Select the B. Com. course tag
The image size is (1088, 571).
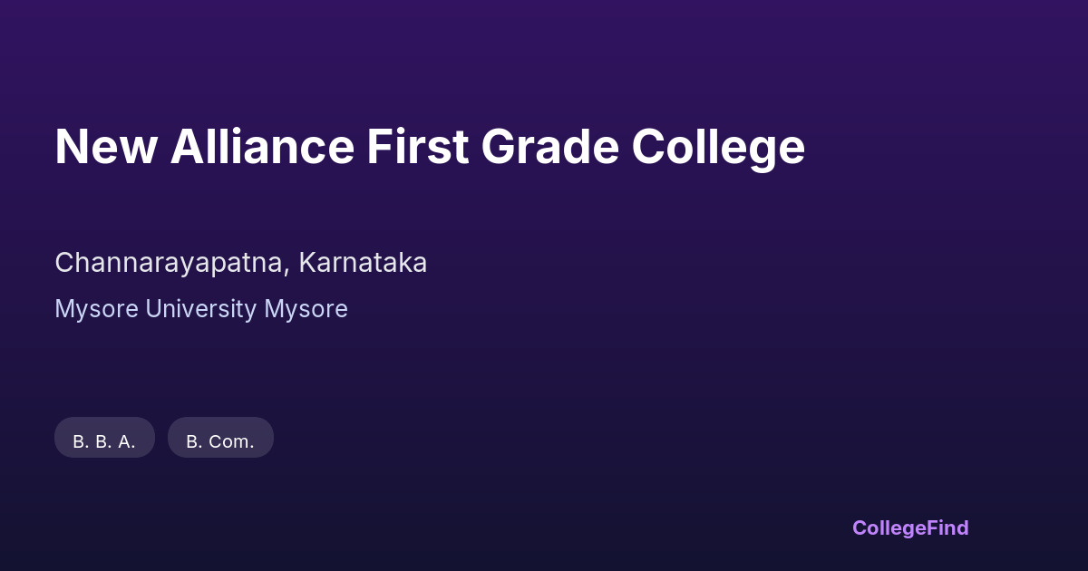pyautogui.click(x=220, y=440)
